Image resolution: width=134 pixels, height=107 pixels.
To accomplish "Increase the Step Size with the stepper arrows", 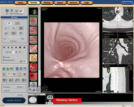I will (x=16, y=51).
